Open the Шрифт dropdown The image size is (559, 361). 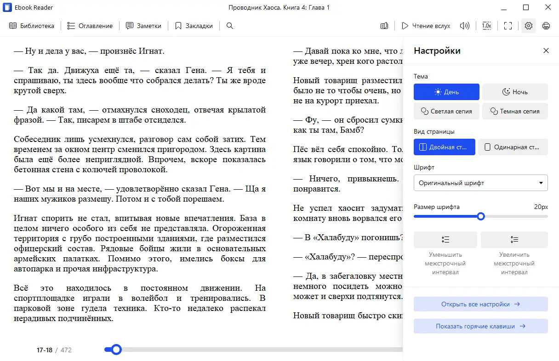[x=480, y=183]
